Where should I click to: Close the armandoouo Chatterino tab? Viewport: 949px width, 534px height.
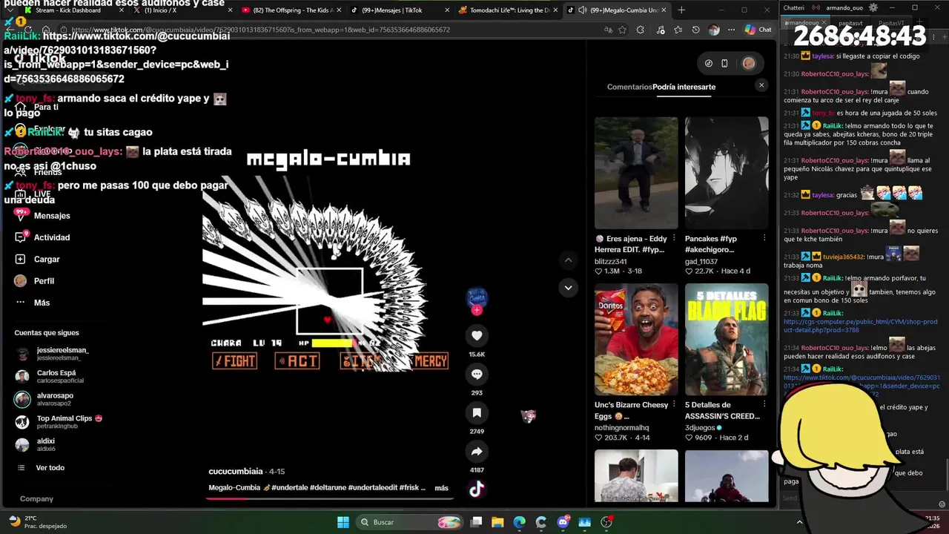pyautogui.click(x=823, y=23)
